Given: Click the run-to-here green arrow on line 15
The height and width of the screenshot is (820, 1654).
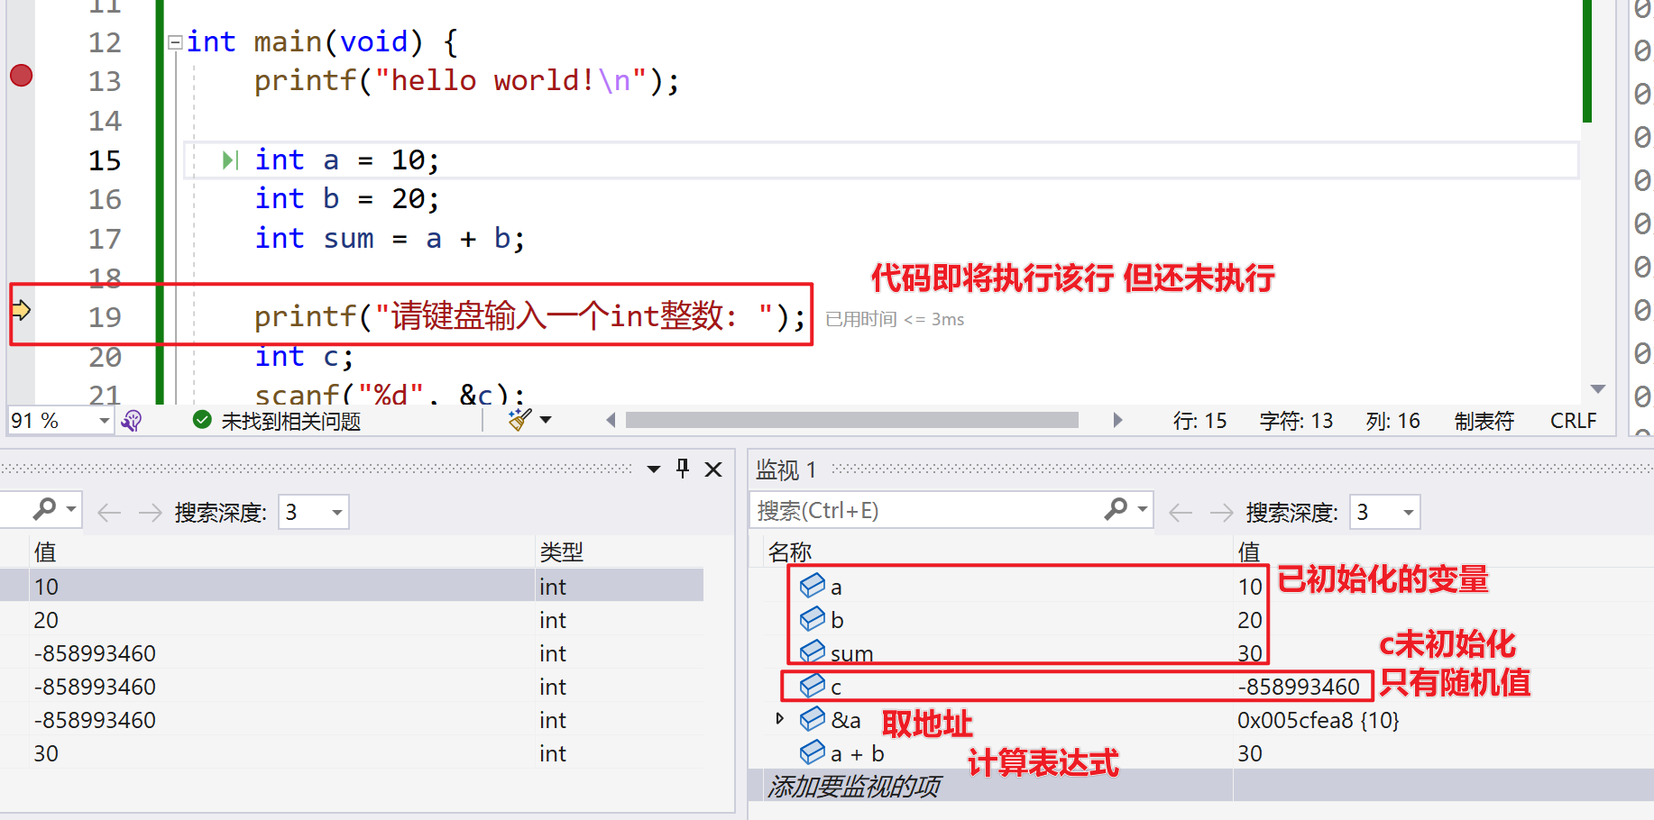Looking at the screenshot, I should pos(230,160).
